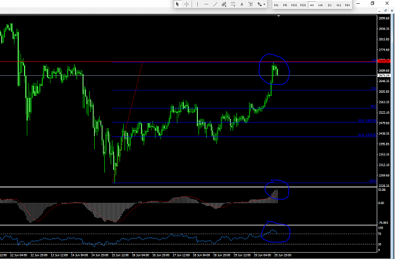Screen dimensions: 395x259
Task: Switch chart to M15 timeframe
Action: coord(294,5)
